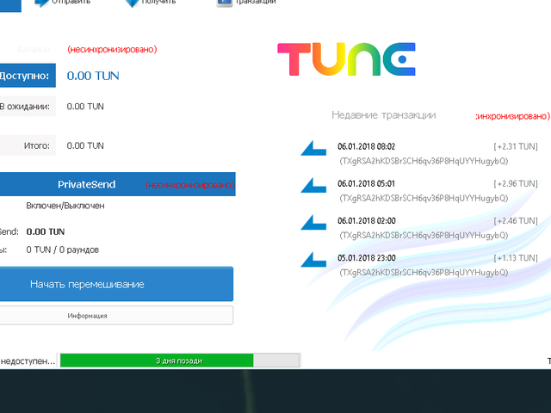
Task: Click incoming arrow icon for 06.01.2018 05:01
Action: click(313, 185)
